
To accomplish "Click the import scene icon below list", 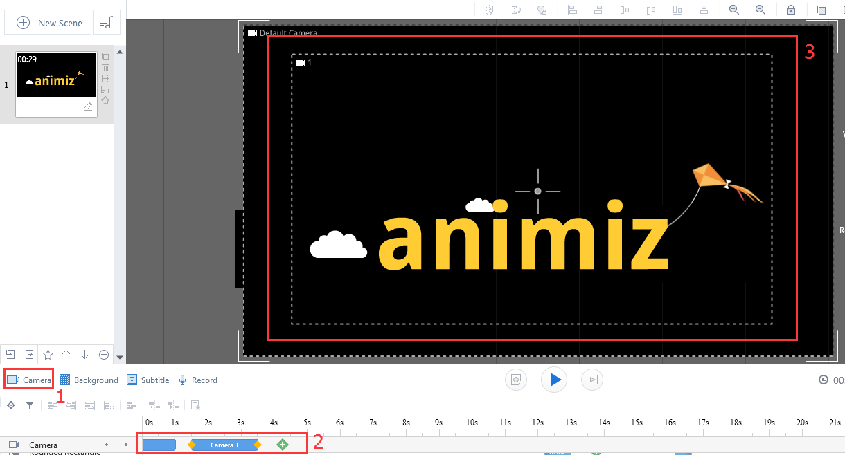I will pyautogui.click(x=10, y=355).
